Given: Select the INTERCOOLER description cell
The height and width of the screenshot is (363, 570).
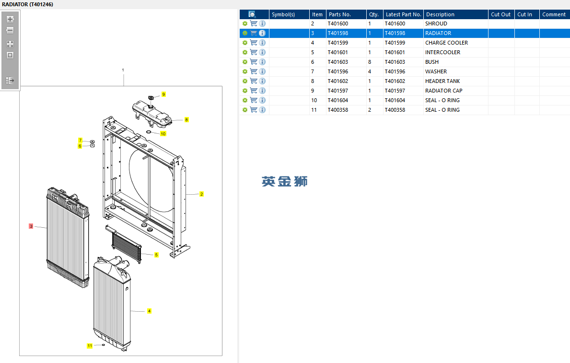Looking at the screenshot, I should (x=456, y=52).
